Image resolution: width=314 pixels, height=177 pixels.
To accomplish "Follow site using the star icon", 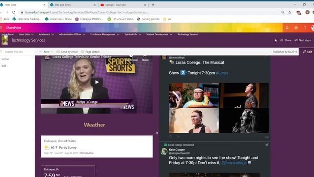I will pyautogui.click(x=276, y=40).
